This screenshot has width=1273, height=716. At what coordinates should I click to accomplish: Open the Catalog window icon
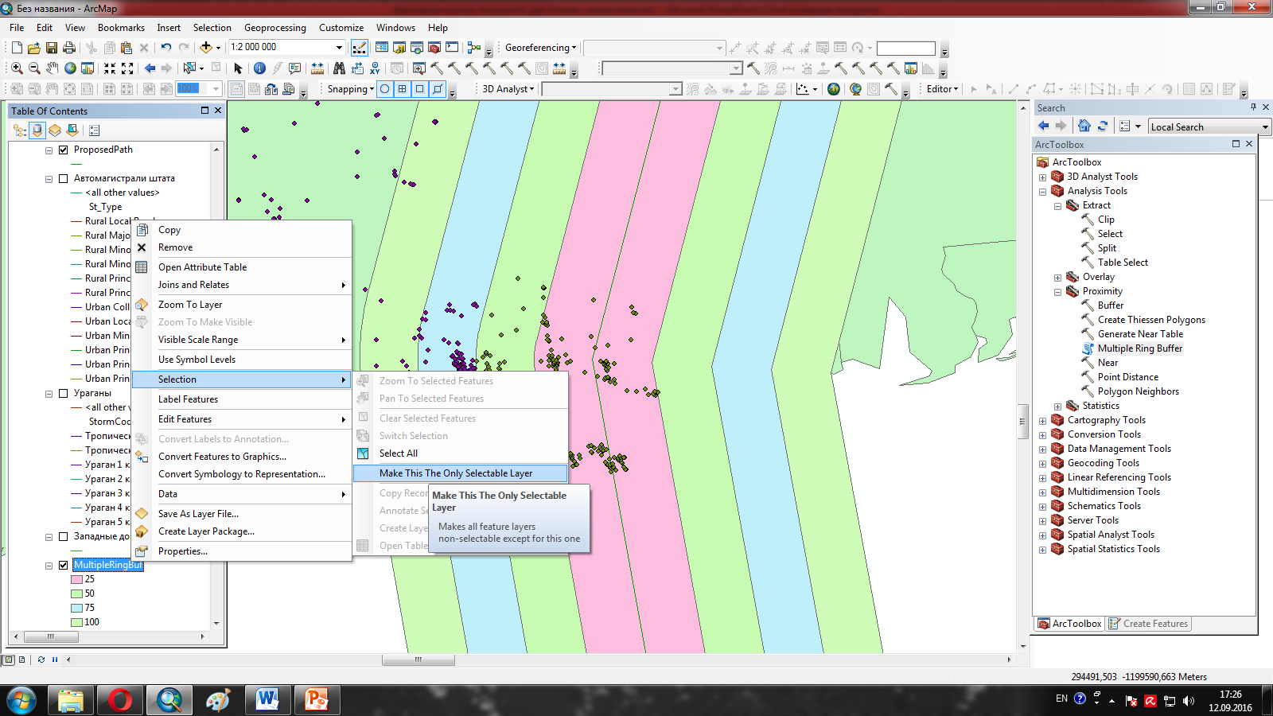click(399, 48)
